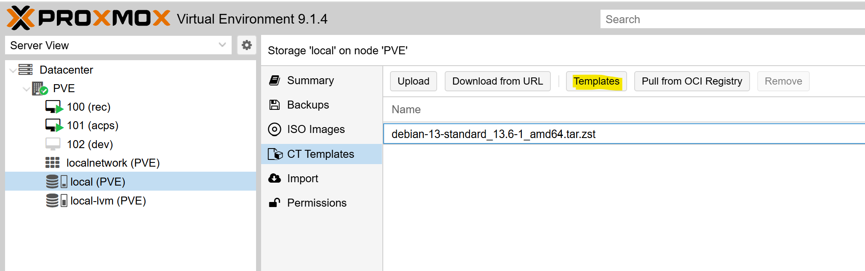865x271 pixels.
Task: Click the local-lvm (PVE) storage icon
Action: (56, 200)
